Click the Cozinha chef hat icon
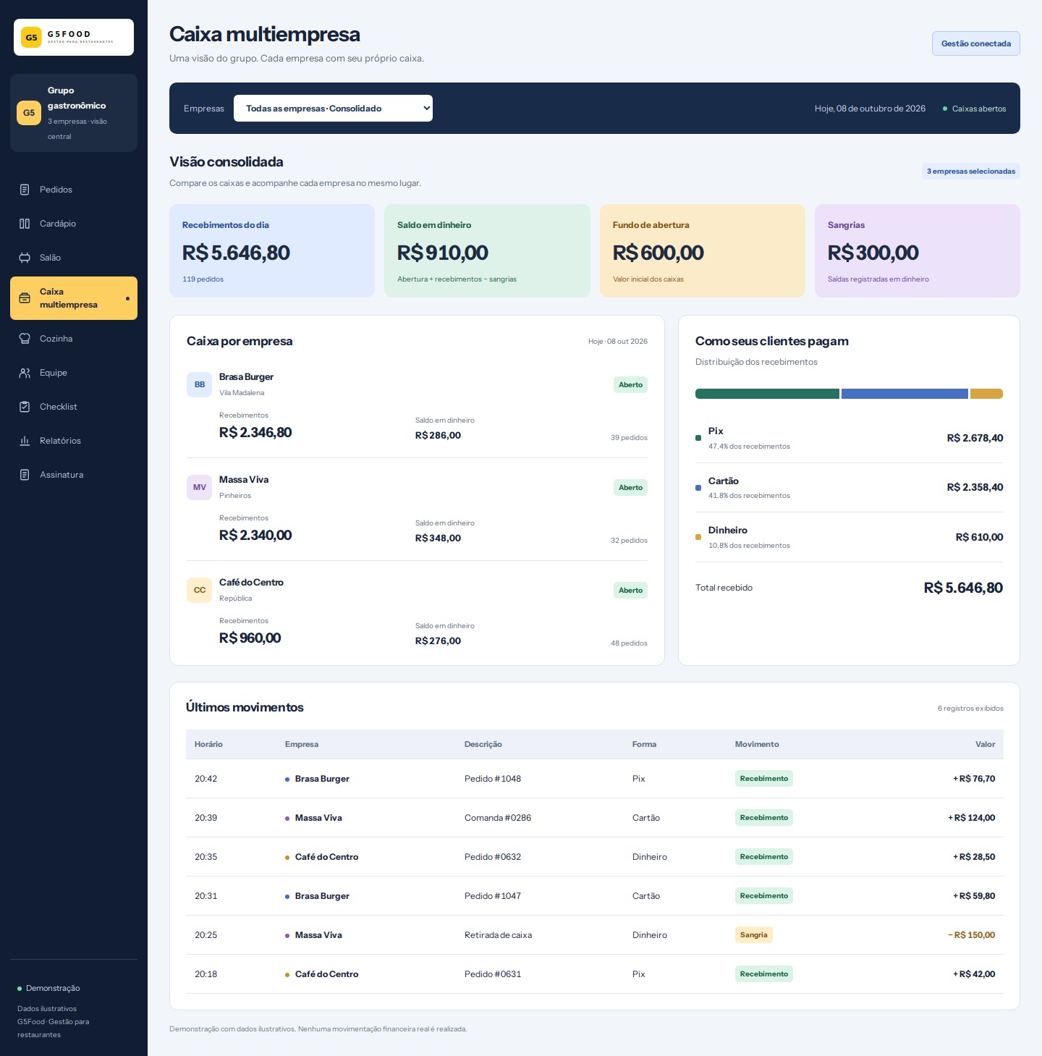Image resolution: width=1042 pixels, height=1056 pixels. [x=25, y=339]
